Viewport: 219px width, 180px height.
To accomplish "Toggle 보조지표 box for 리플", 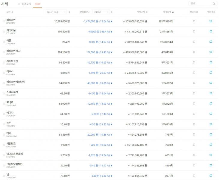I will click(x=194, y=42).
